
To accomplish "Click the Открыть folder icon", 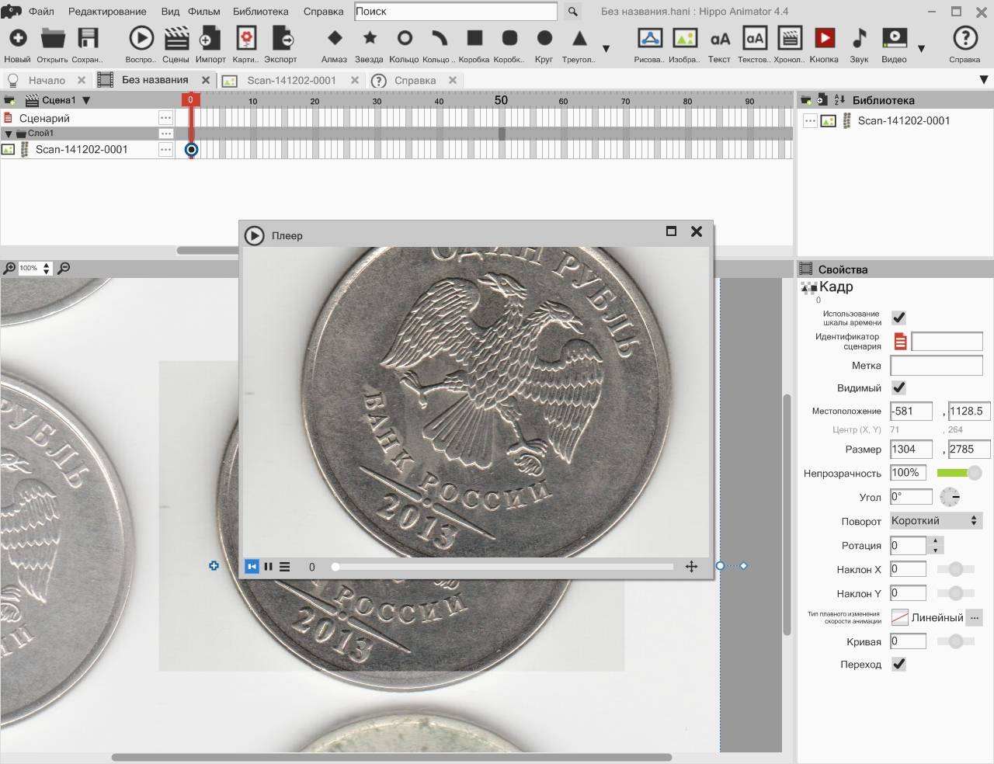I will click(53, 38).
